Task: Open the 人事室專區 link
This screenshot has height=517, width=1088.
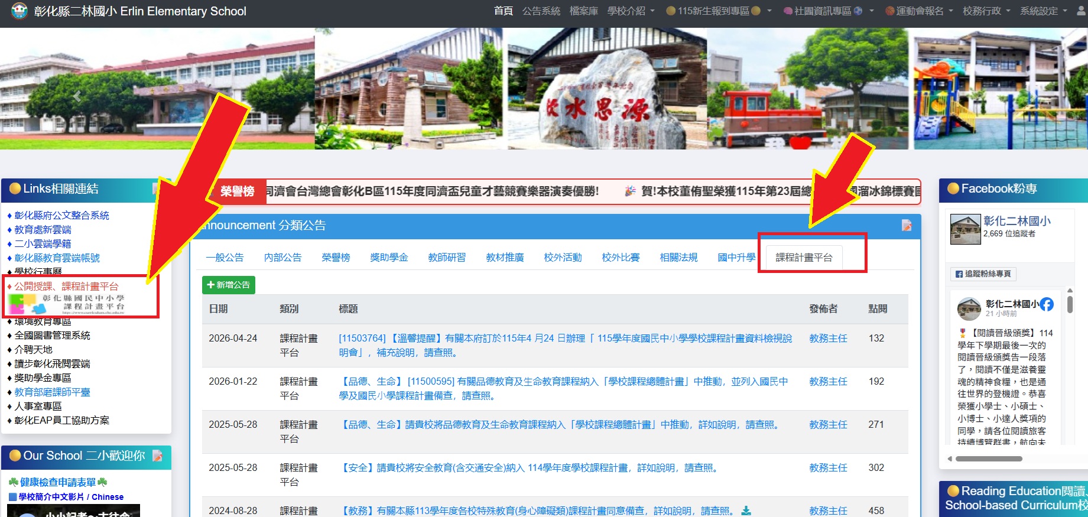Action: [38, 406]
